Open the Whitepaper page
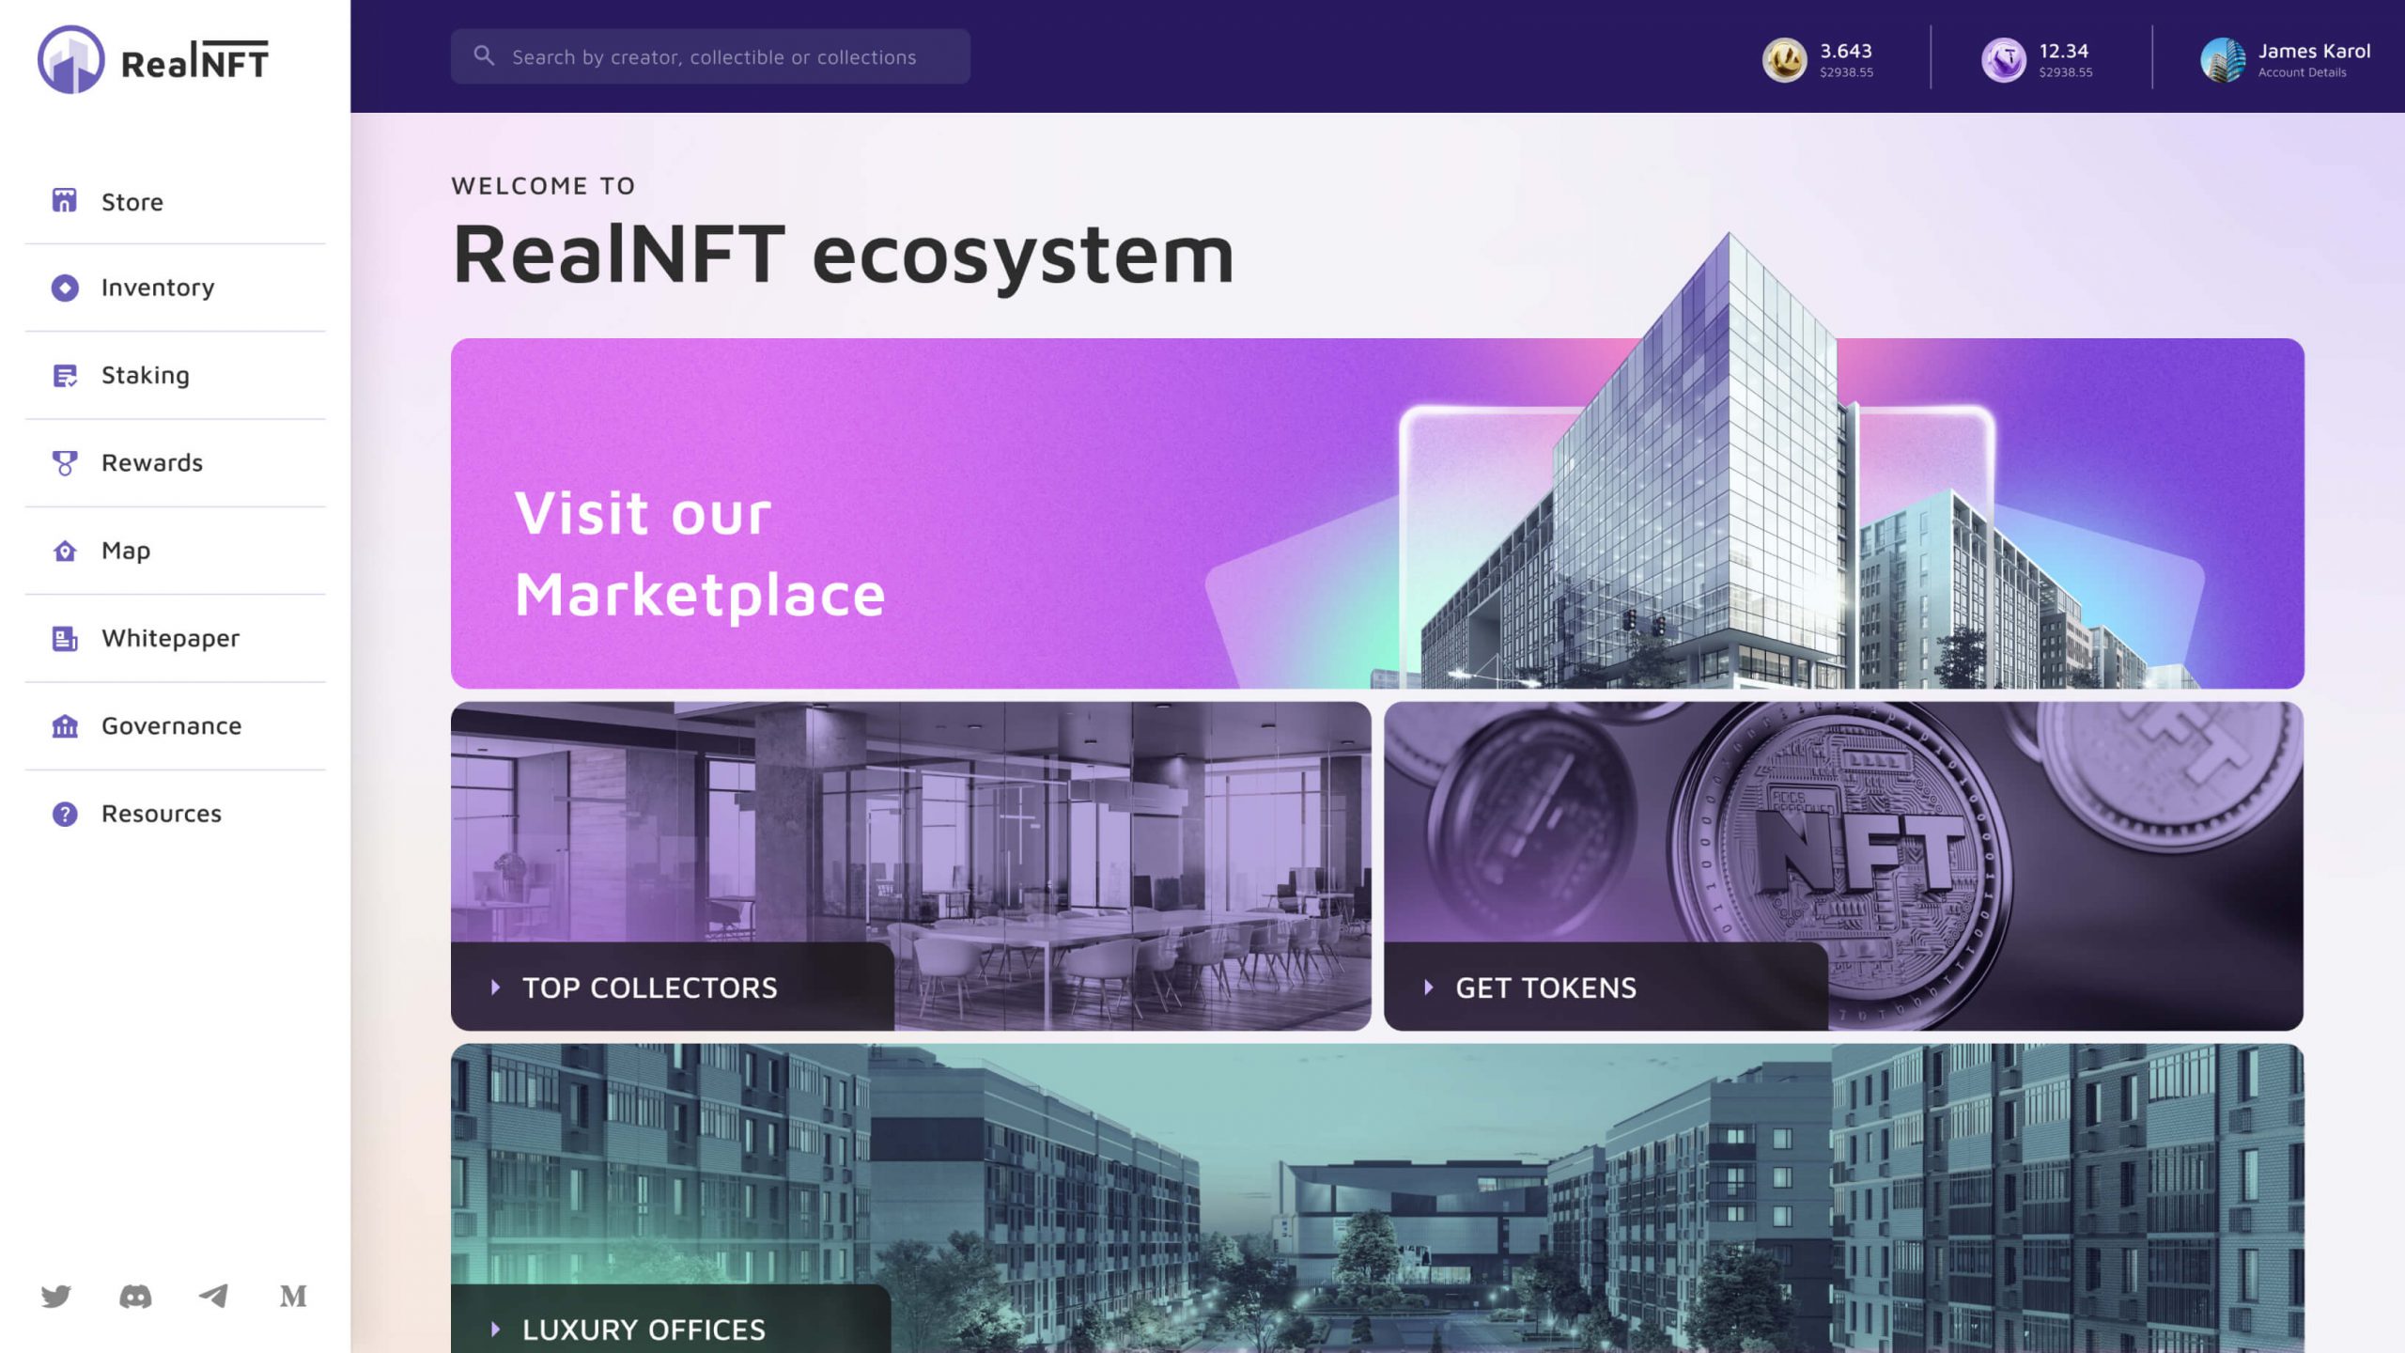The image size is (2405, 1353). pyautogui.click(x=170, y=638)
